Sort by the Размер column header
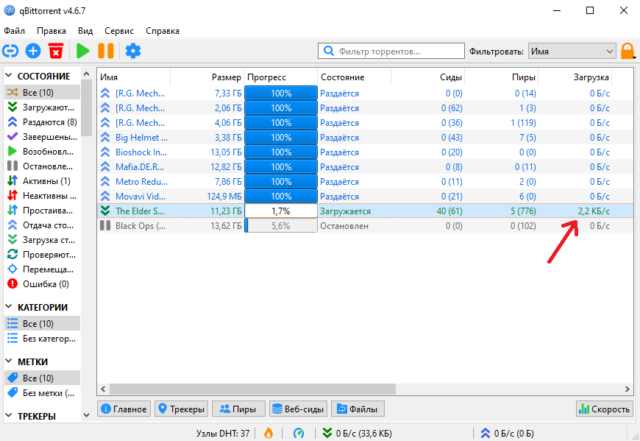640x441 pixels. click(207, 77)
